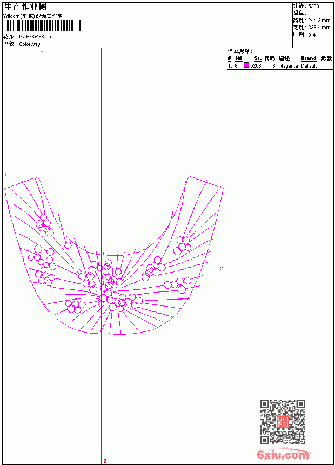The image size is (335, 465).
Task: Click the stitch count value 5208
Action: (313, 6)
